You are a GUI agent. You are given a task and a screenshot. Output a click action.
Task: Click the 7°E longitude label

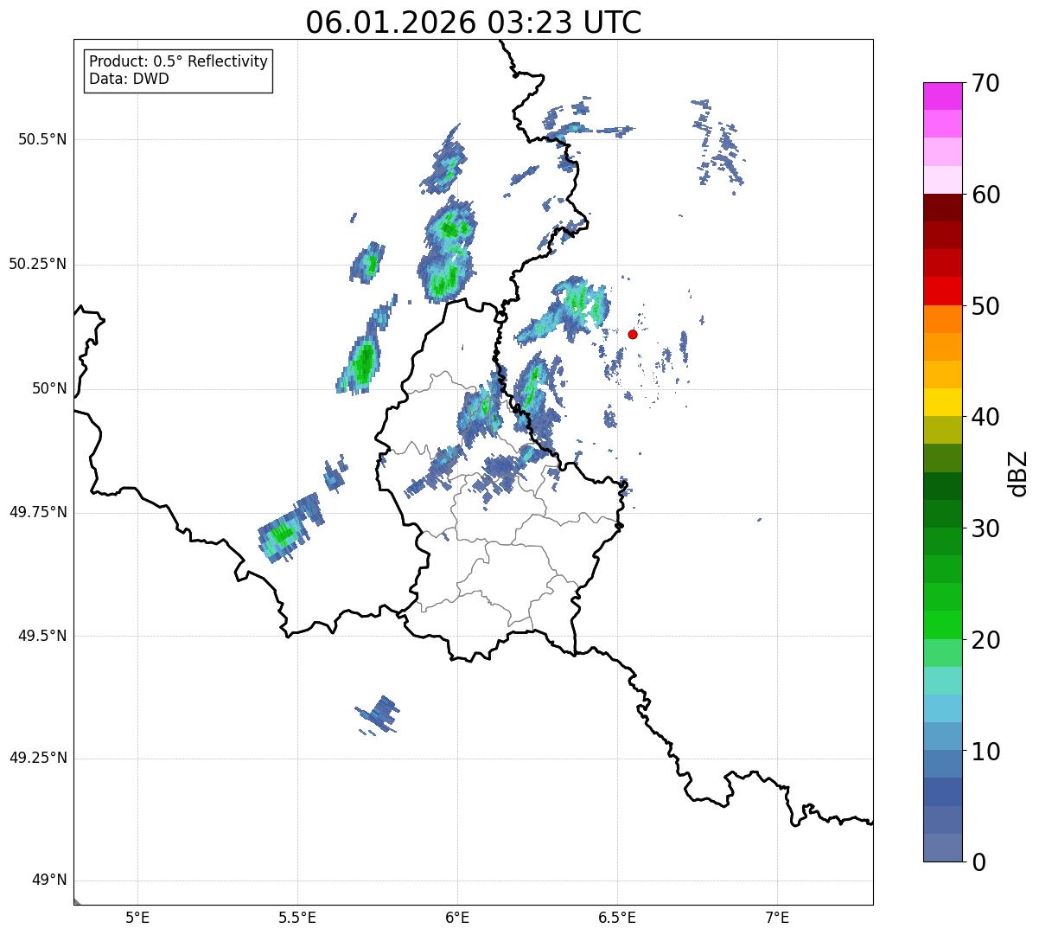click(777, 918)
